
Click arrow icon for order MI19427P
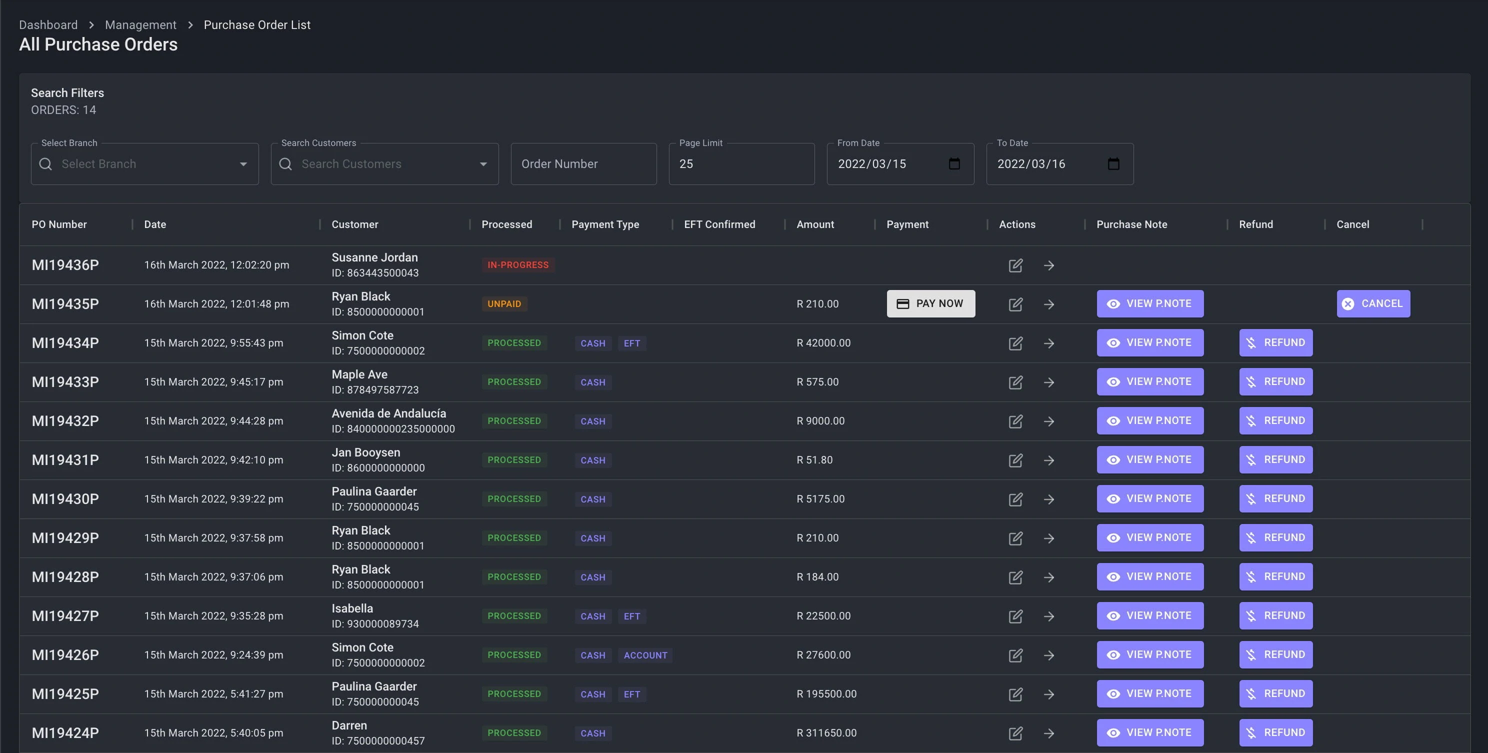tap(1049, 616)
